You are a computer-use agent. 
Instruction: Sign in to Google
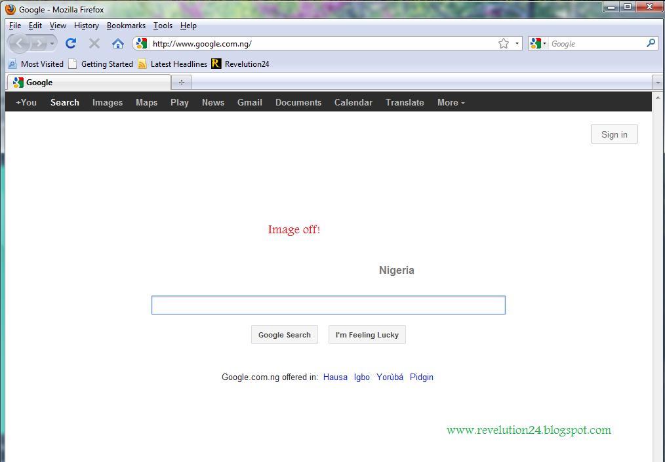click(614, 134)
